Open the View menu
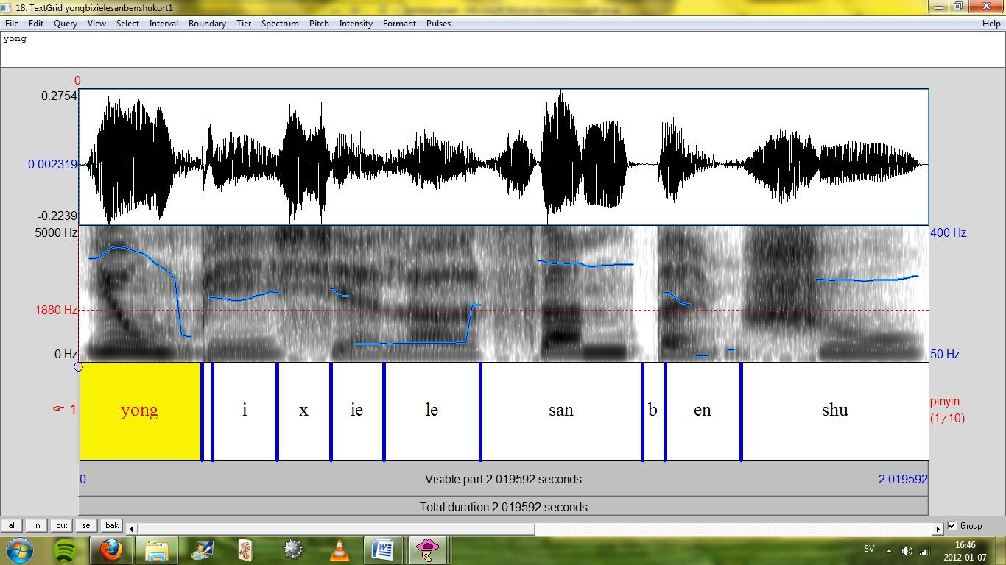1006x565 pixels. (96, 24)
